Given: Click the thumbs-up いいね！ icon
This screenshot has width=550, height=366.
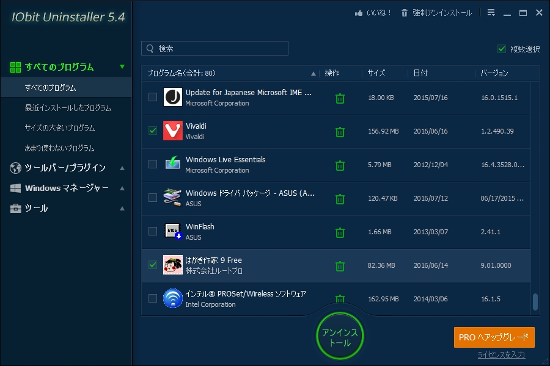Looking at the screenshot, I should [359, 13].
